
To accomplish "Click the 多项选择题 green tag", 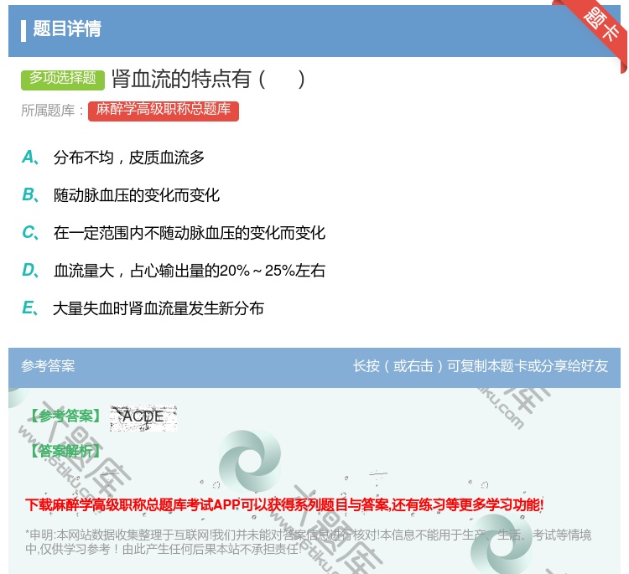I will (x=63, y=79).
